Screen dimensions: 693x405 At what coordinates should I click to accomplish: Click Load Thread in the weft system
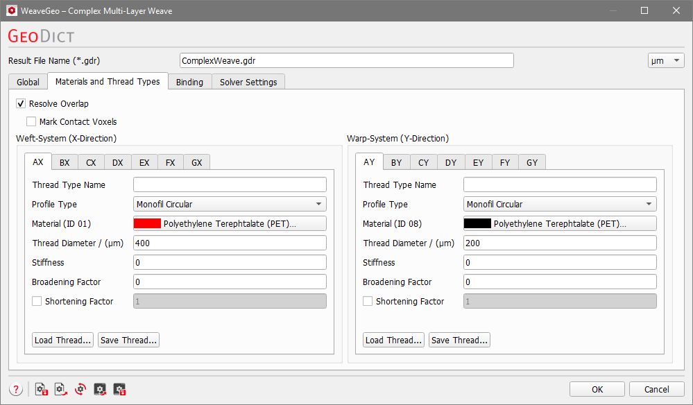[63, 341]
